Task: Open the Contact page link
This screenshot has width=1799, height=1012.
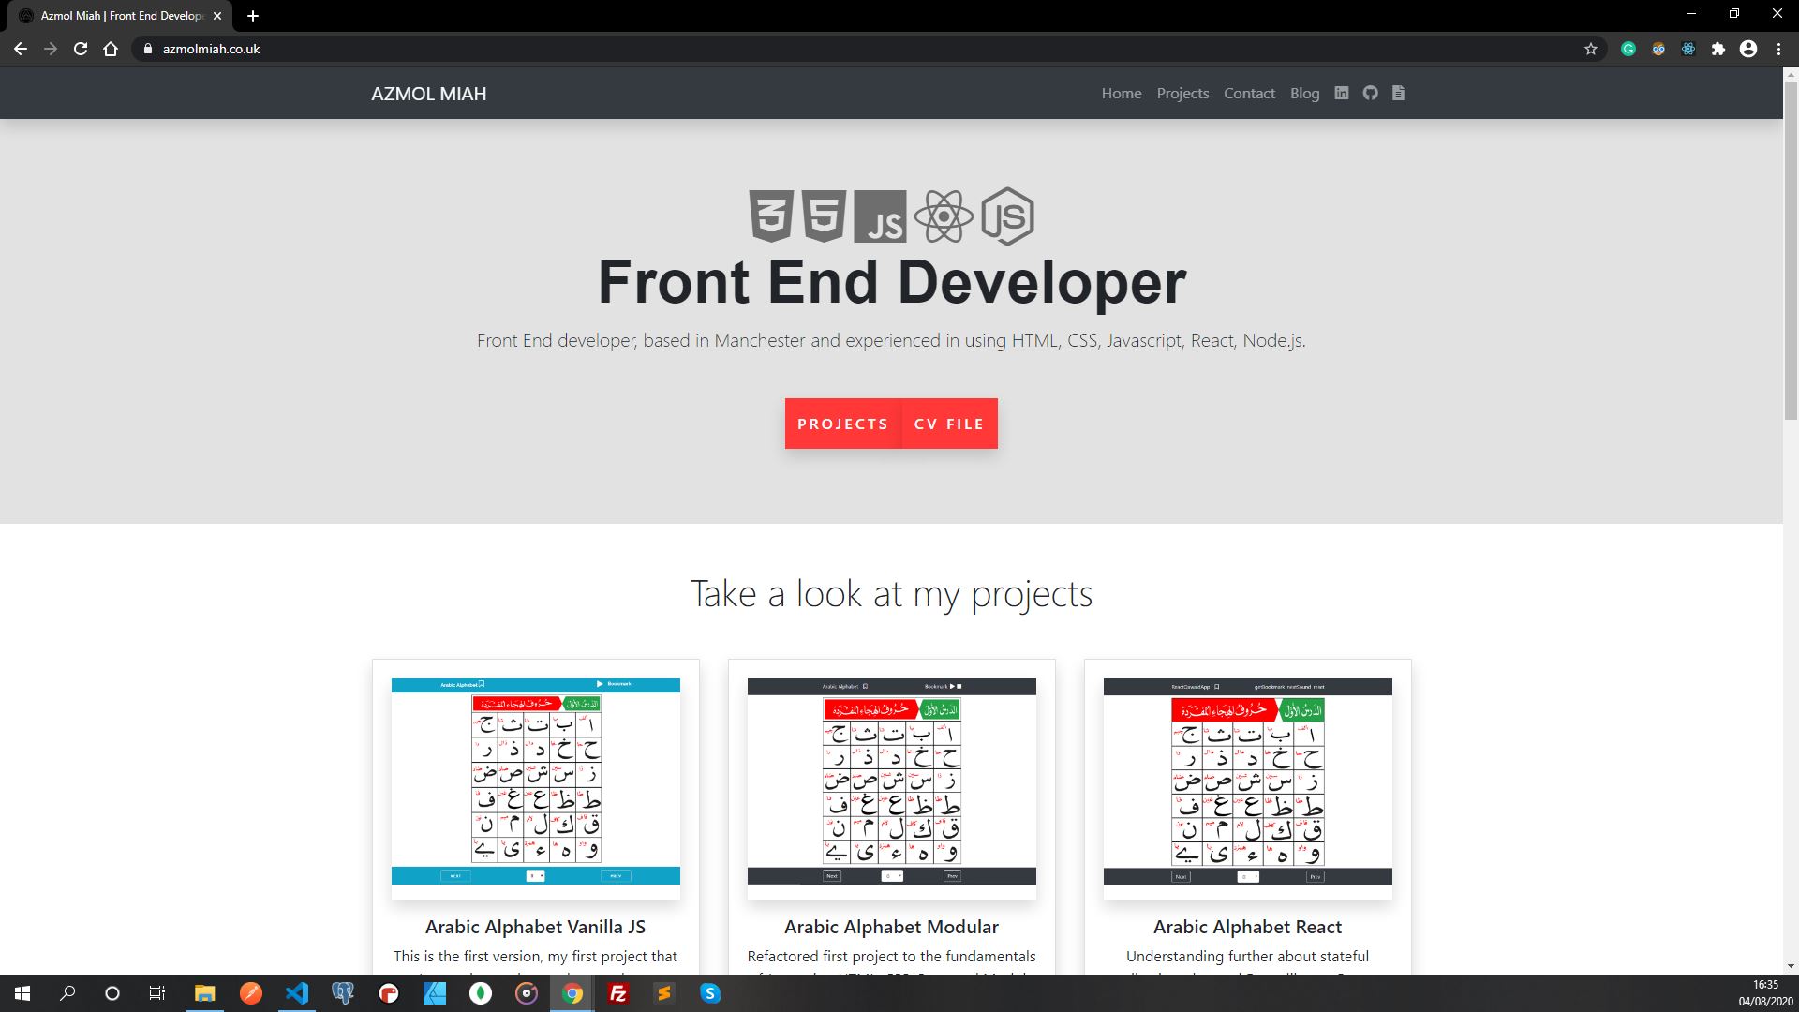Action: 1249,93
